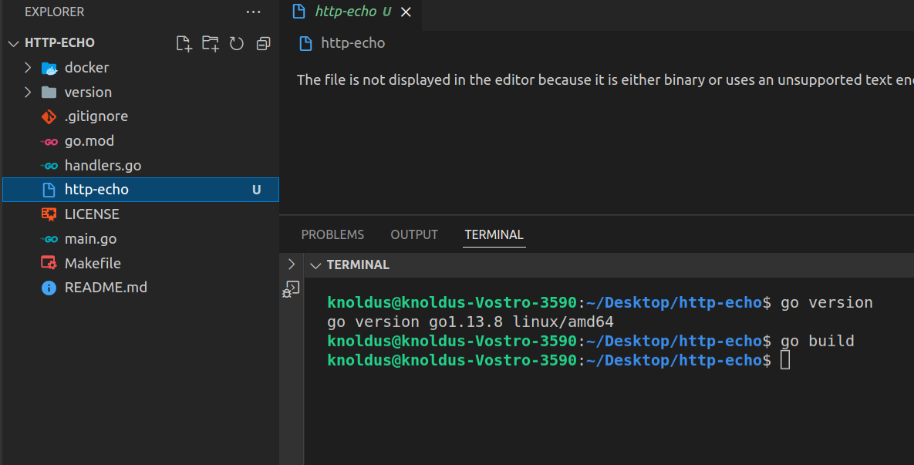Click the New File icon in Explorer
This screenshot has width=914, height=465.
coord(184,43)
